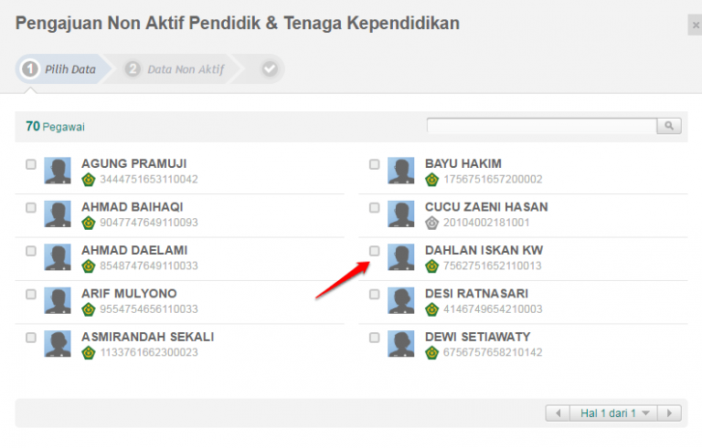
Task: Go to previous page arrow
Action: (x=558, y=413)
